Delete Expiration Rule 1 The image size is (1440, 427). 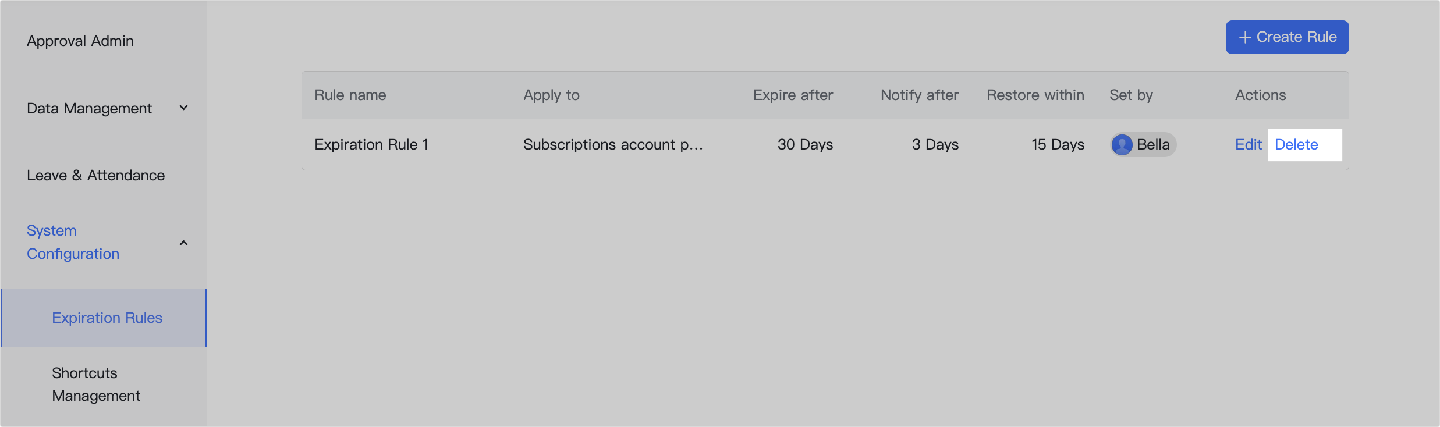pos(1296,144)
